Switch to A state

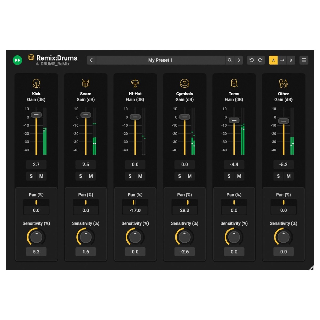coord(273,60)
